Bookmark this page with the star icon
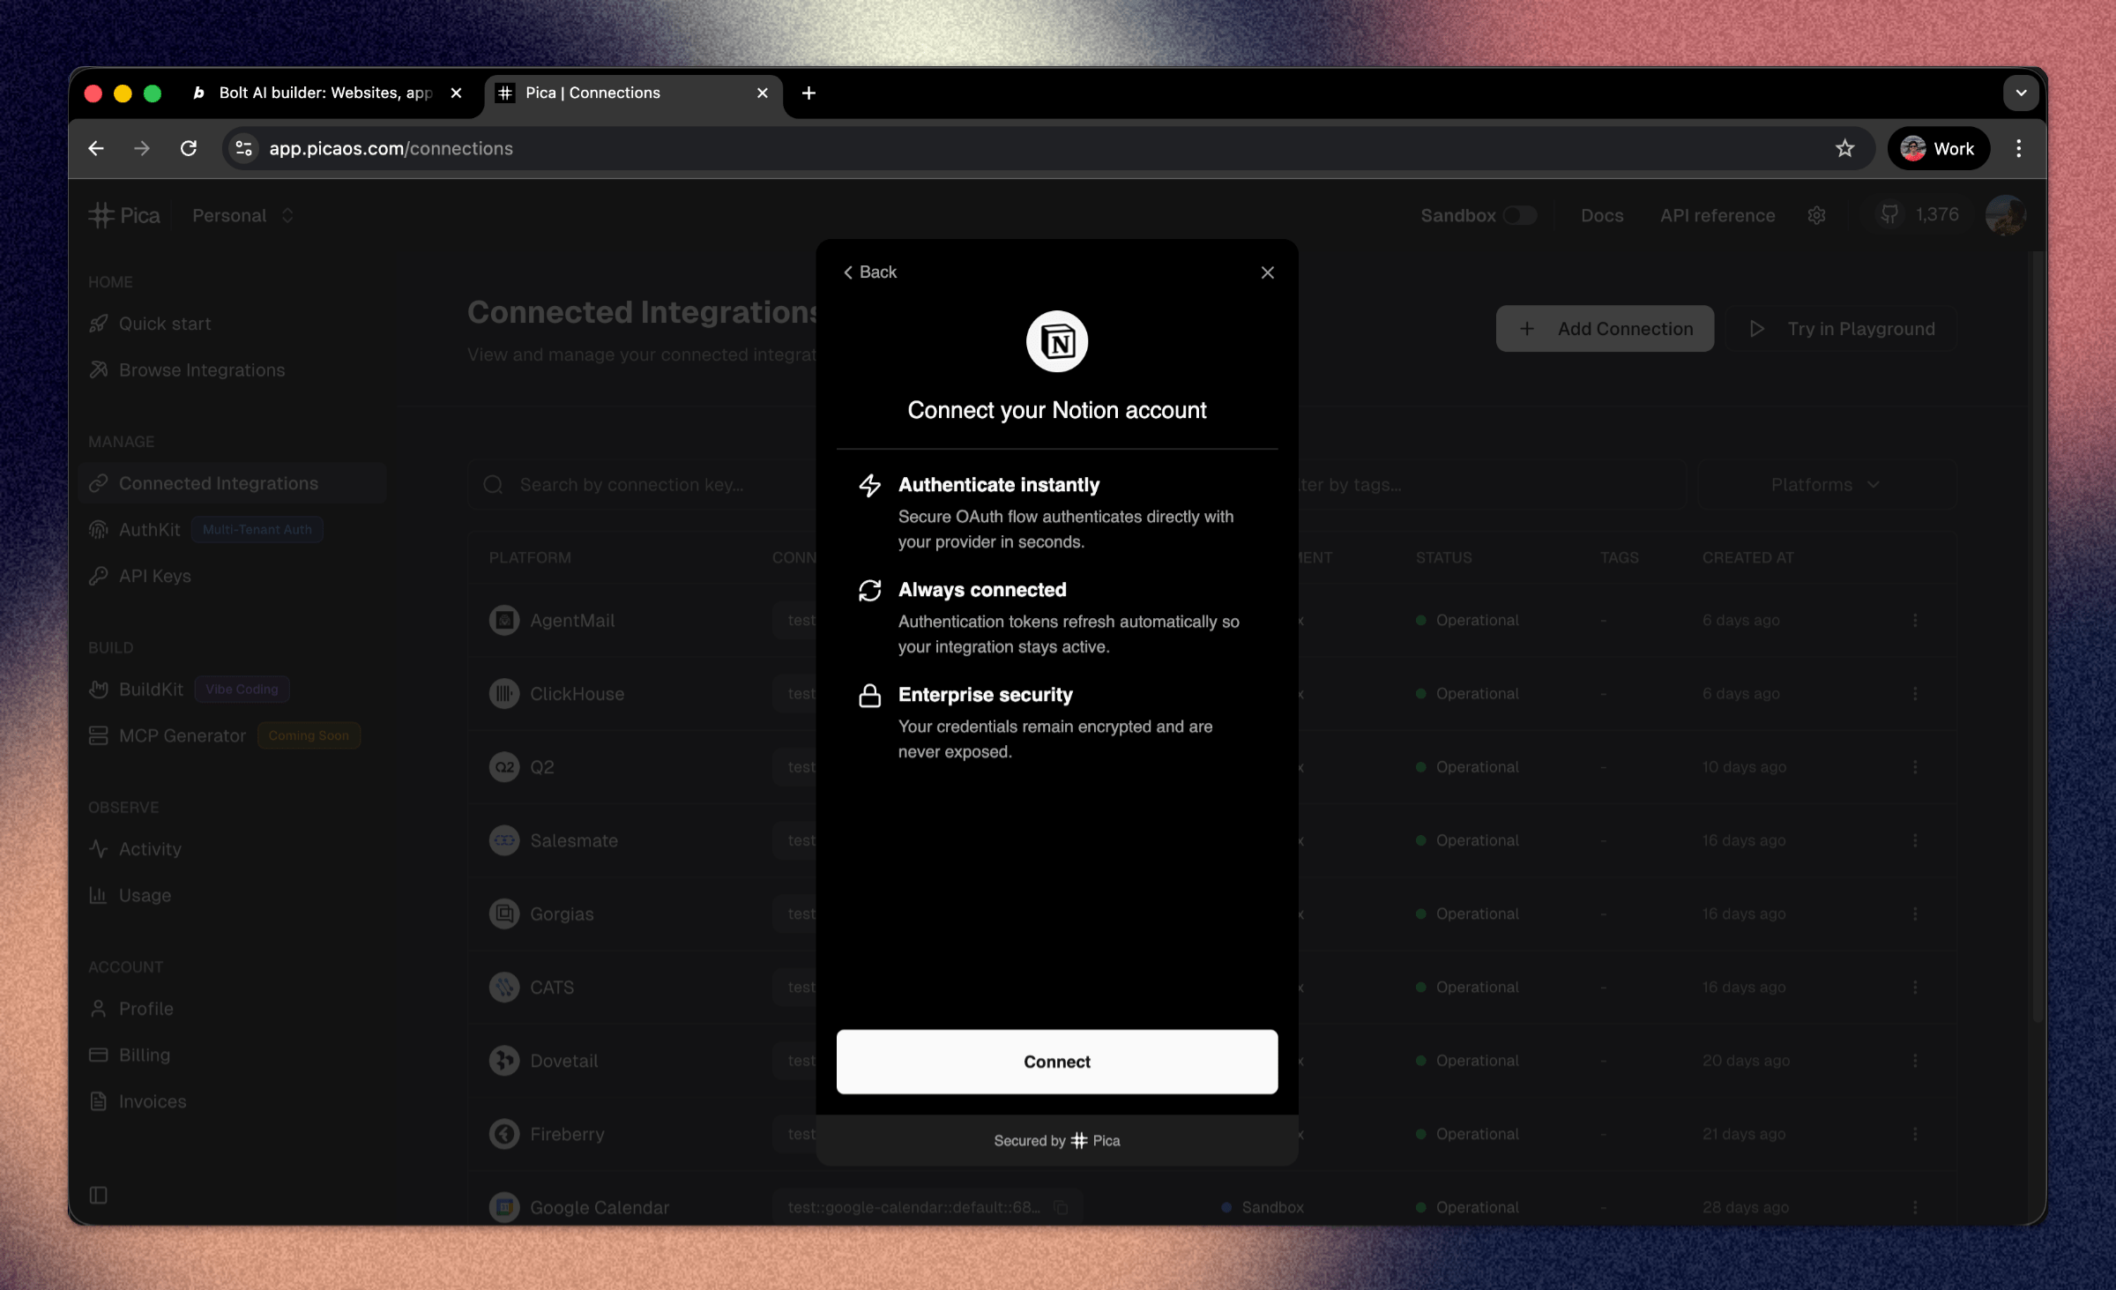Image resolution: width=2116 pixels, height=1290 pixels. click(x=1844, y=148)
